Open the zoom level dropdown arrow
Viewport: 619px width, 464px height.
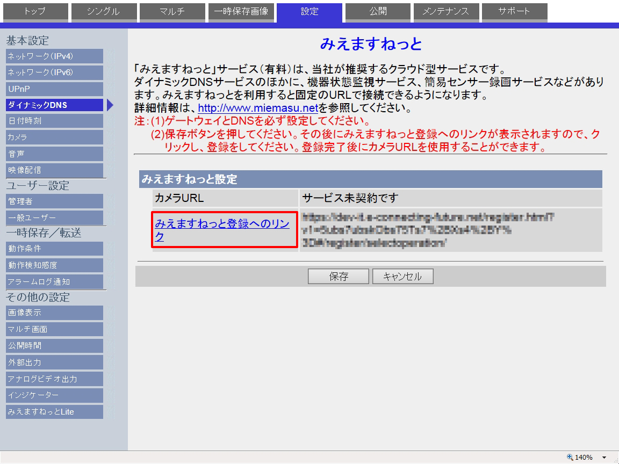coord(604,458)
